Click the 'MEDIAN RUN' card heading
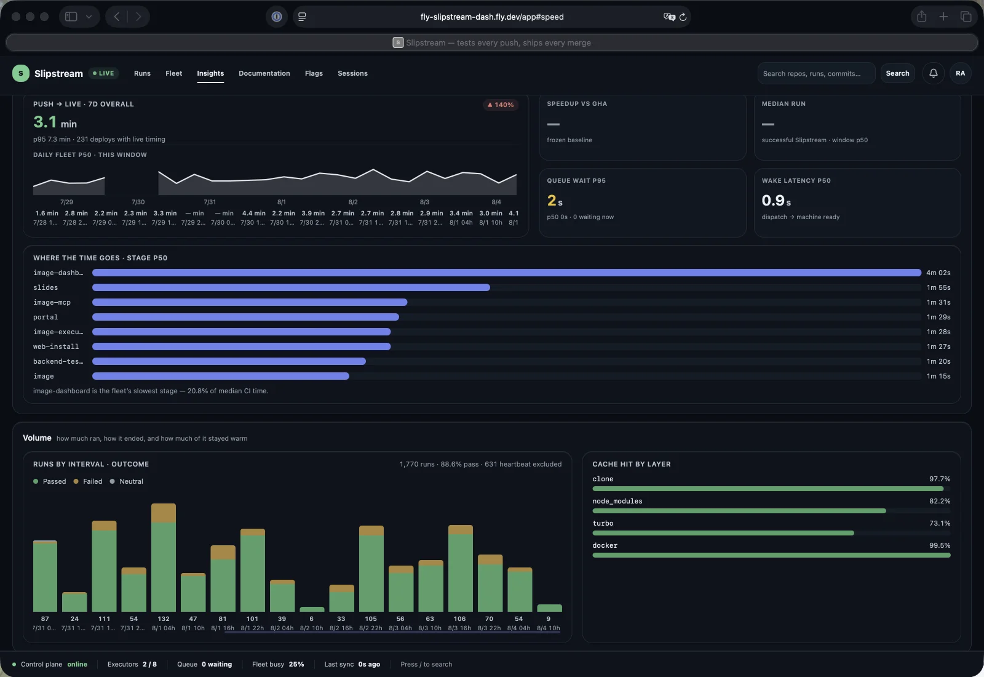The width and height of the screenshot is (984, 677). tap(784, 103)
